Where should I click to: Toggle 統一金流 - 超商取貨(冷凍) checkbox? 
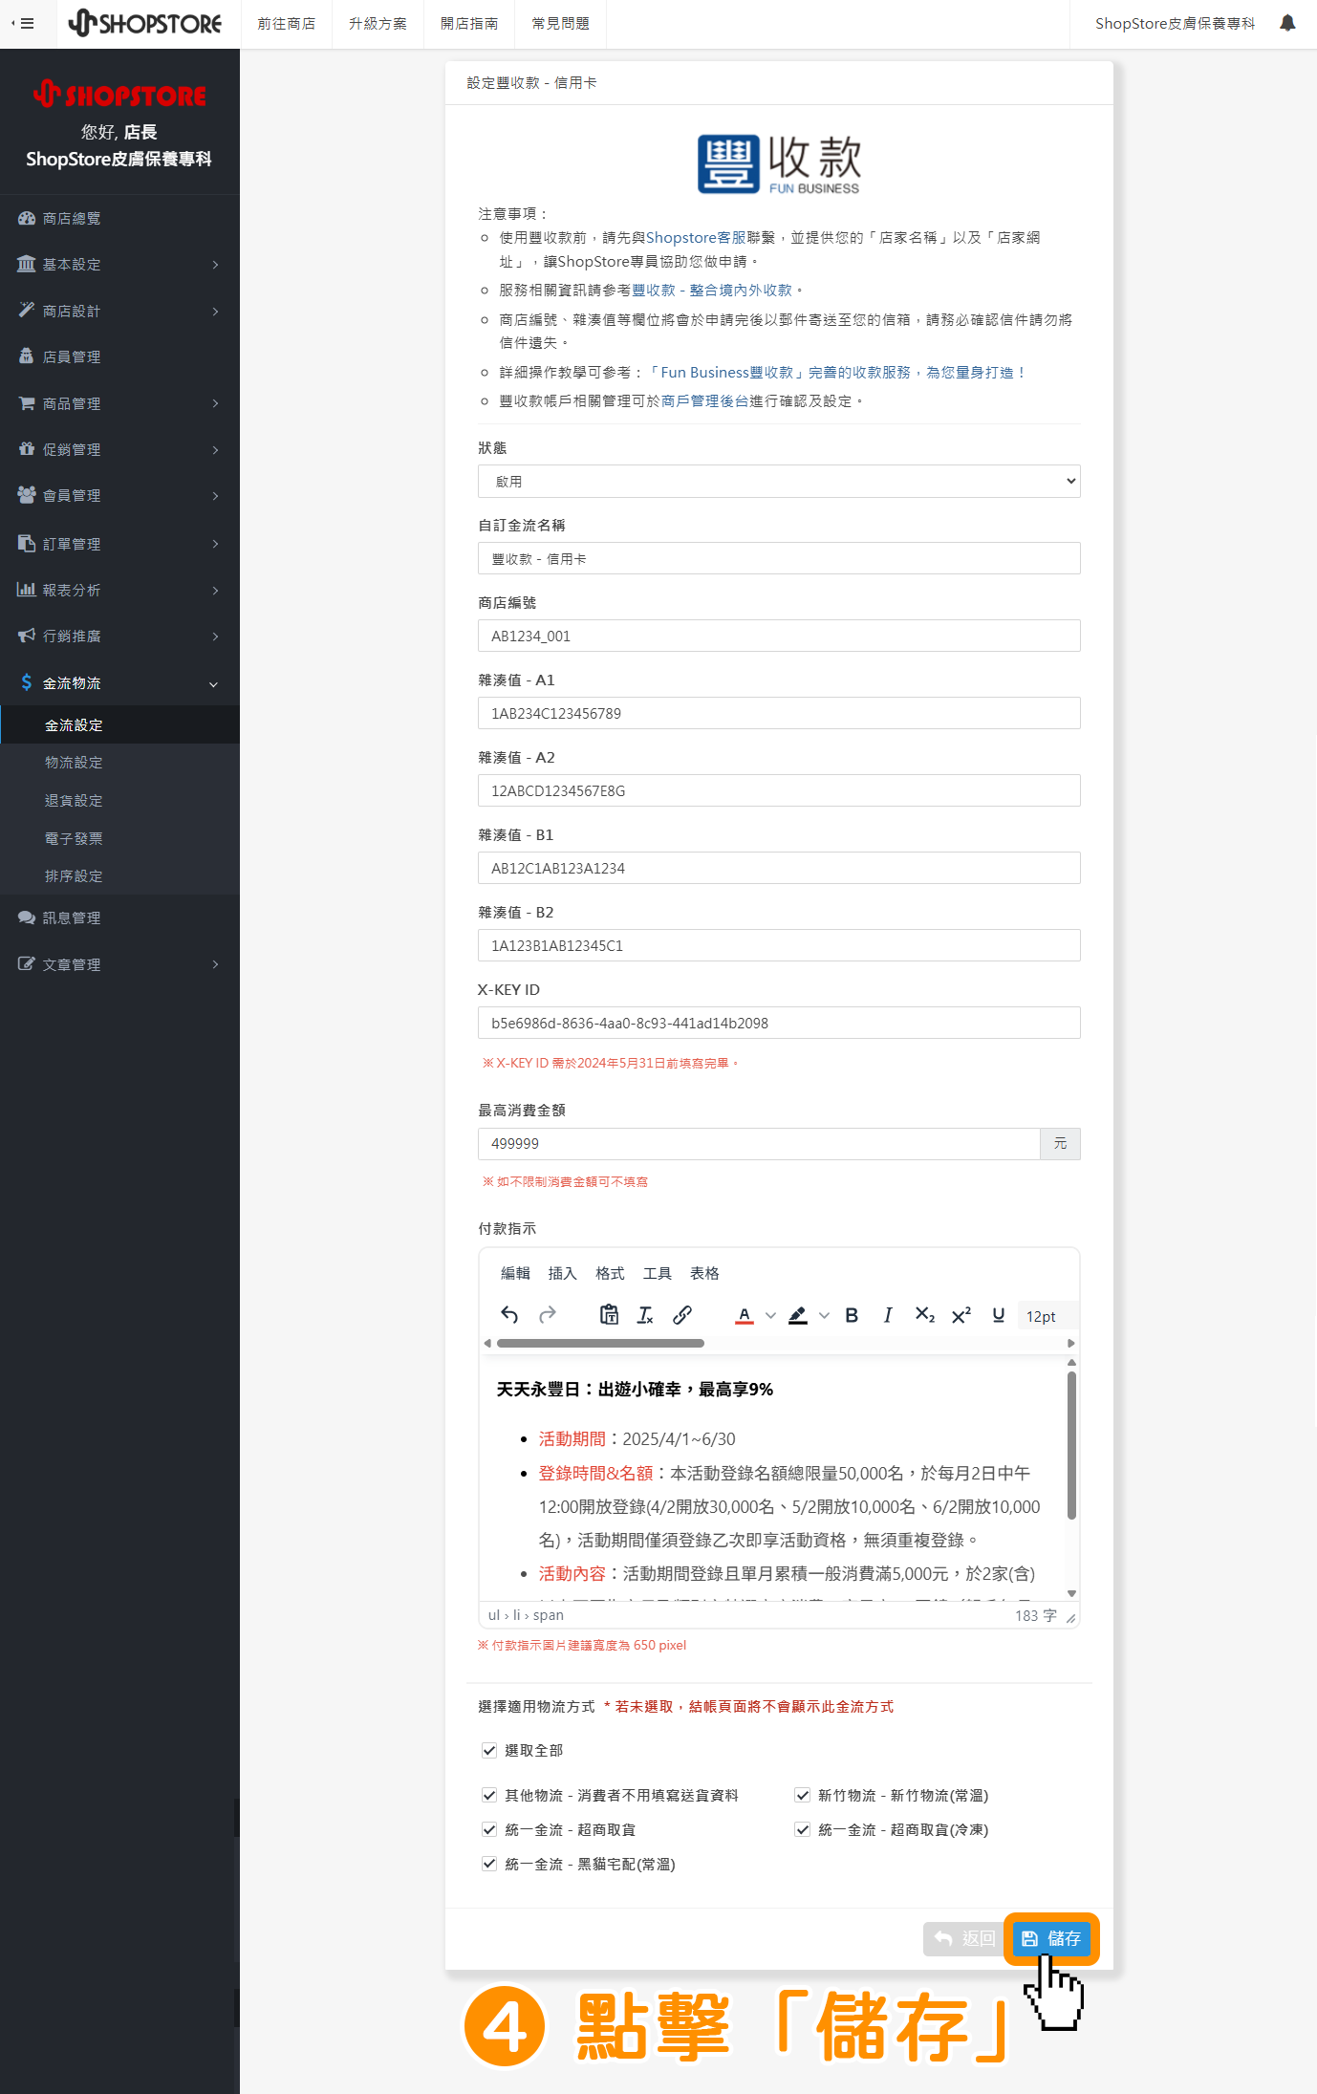pyautogui.click(x=803, y=1829)
